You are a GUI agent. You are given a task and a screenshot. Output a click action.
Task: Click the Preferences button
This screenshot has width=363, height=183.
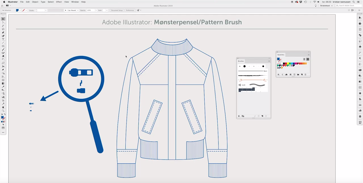(x=130, y=10)
